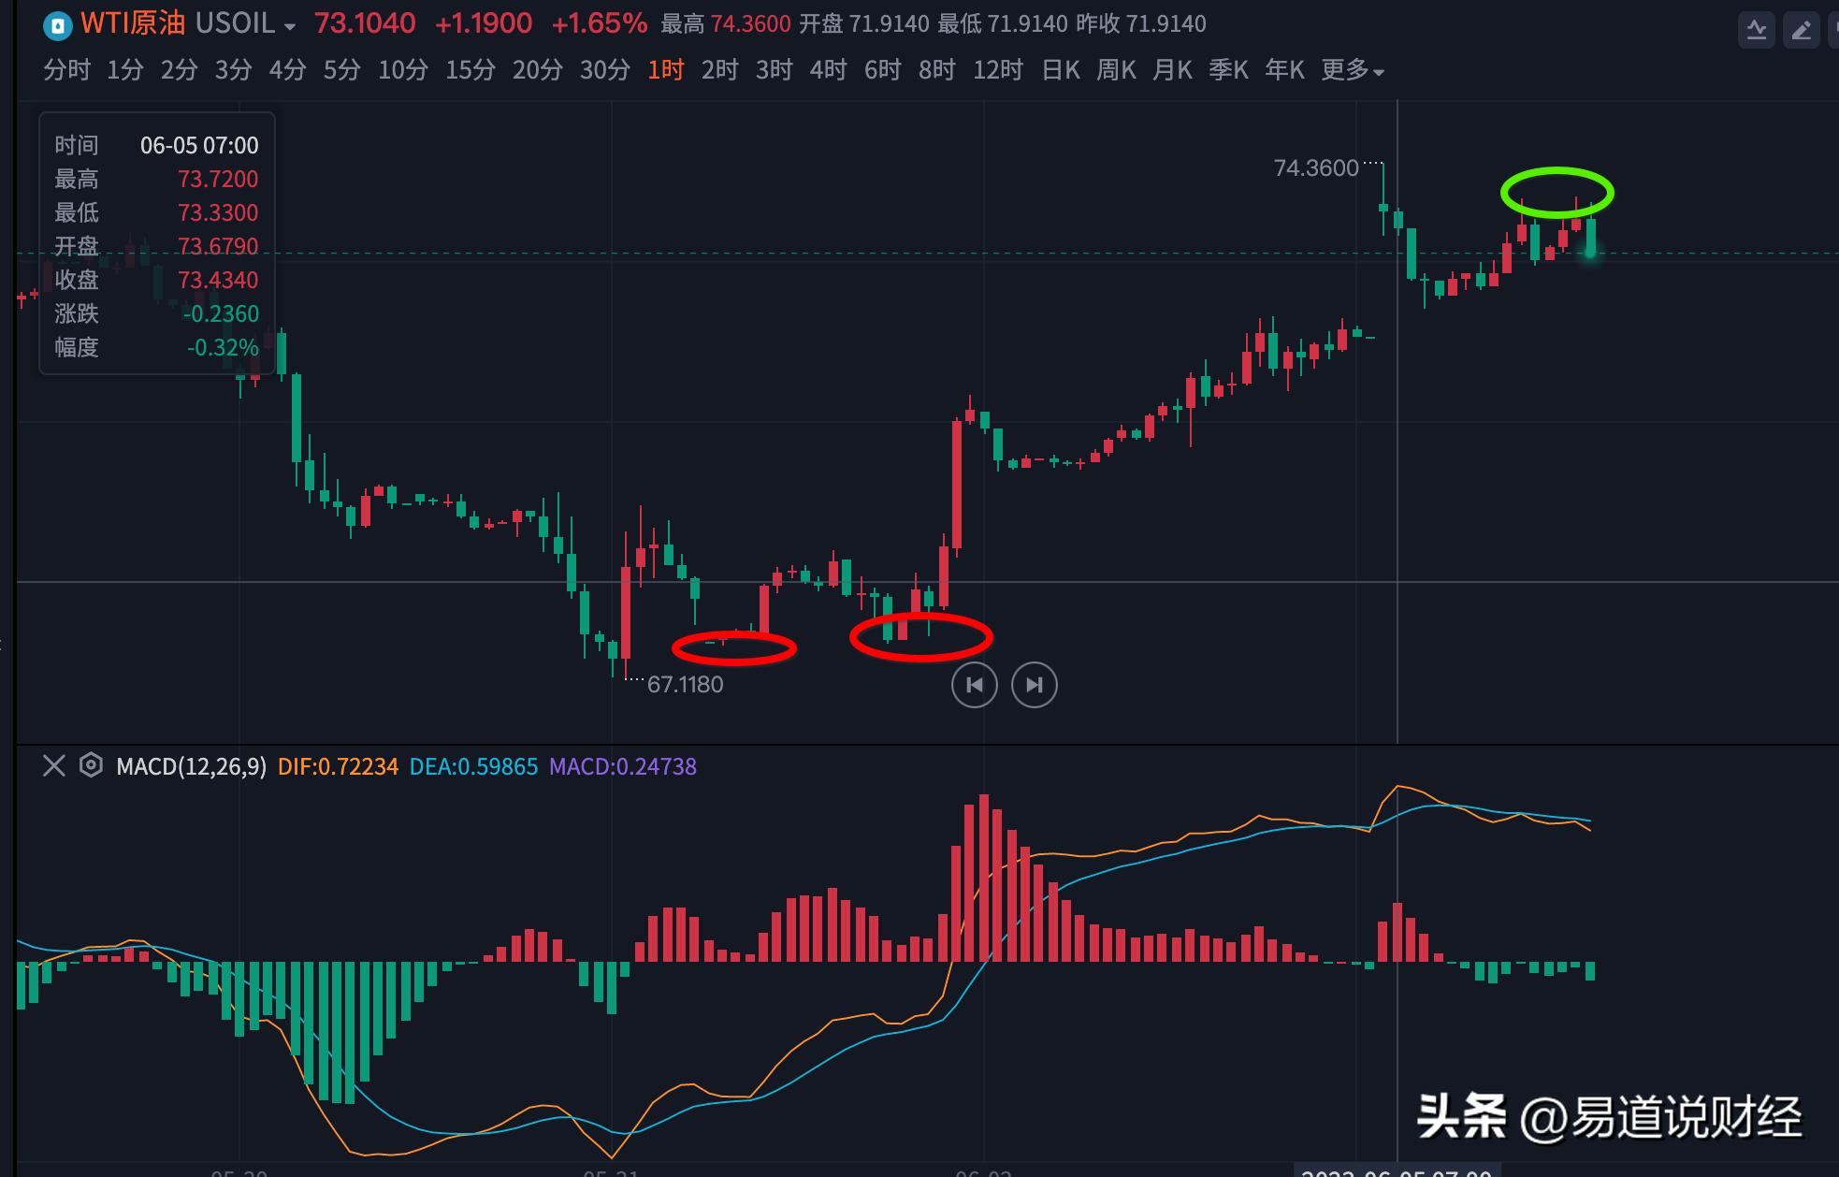
Task: Activate the pencil drawing tool
Action: point(1801,31)
